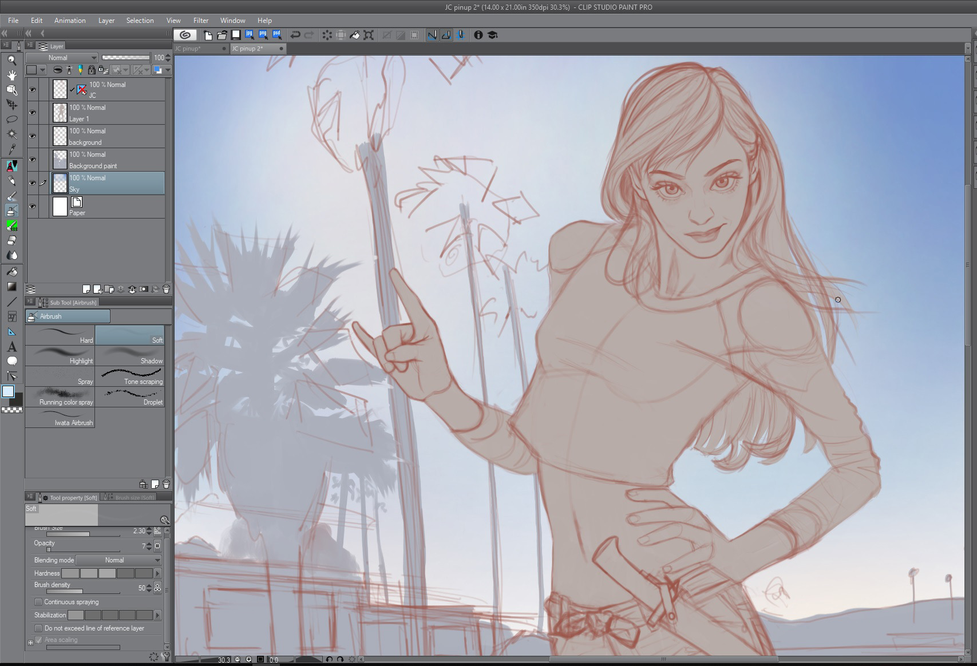Image resolution: width=977 pixels, height=666 pixels.
Task: Choose the Eraser tool in toolbox
Action: click(11, 241)
